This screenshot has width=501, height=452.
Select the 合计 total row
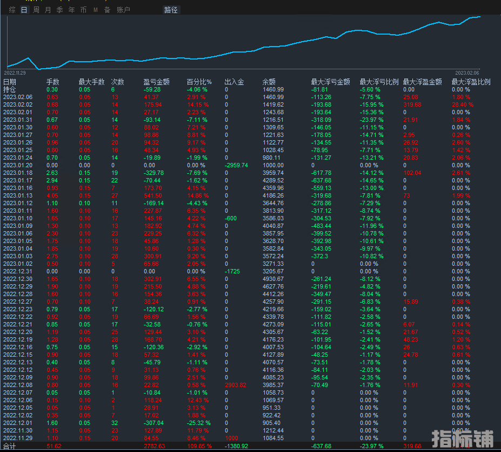(10, 446)
